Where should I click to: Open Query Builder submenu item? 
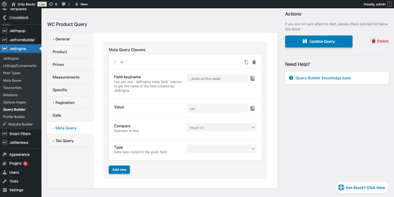pyautogui.click(x=15, y=109)
